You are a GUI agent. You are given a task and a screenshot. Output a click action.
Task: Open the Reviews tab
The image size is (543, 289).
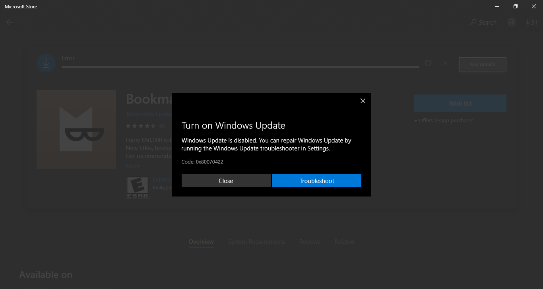[310, 241]
